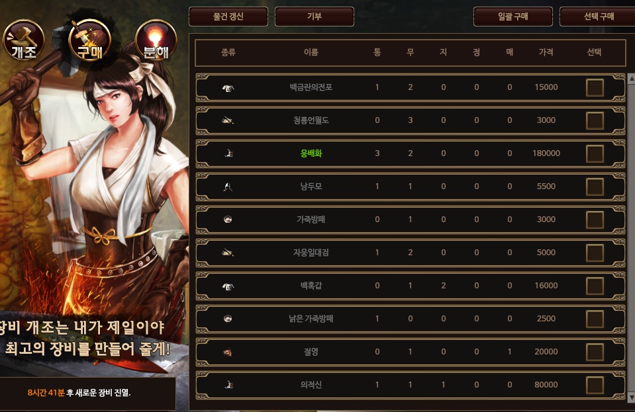Click the 기부 donate button

pos(315,17)
